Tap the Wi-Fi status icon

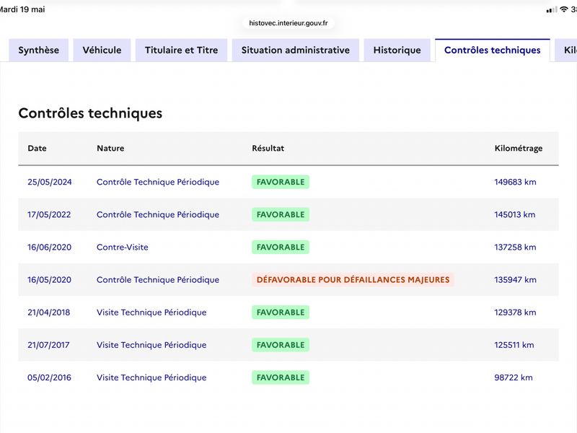coord(564,9)
